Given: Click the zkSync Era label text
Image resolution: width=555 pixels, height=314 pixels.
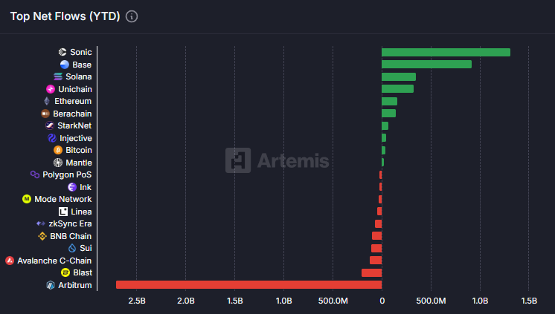Looking at the screenshot, I should (x=70, y=223).
